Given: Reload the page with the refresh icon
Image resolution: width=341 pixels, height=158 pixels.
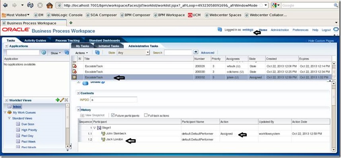Looking at the screenshot, I should 30,5.
